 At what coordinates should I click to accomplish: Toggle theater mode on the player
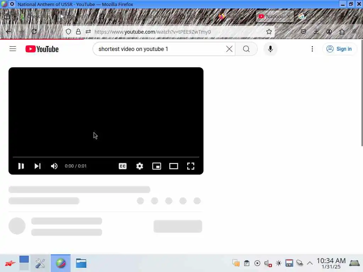point(174,166)
